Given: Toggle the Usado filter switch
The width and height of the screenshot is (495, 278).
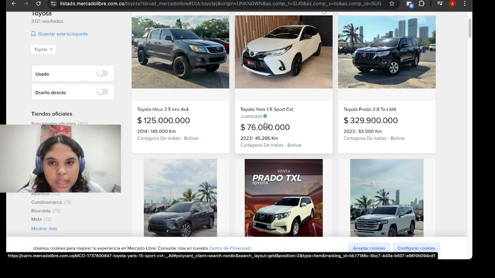Looking at the screenshot, I should (102, 73).
